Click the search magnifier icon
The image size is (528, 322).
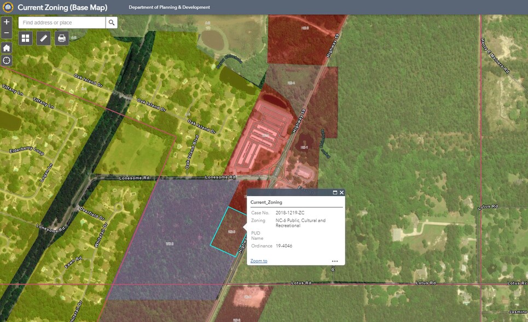pyautogui.click(x=112, y=22)
